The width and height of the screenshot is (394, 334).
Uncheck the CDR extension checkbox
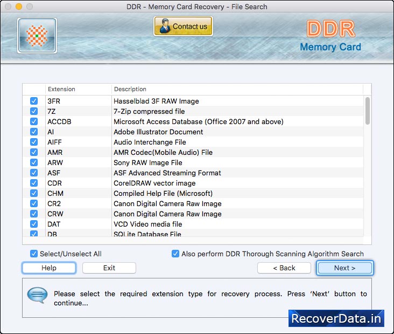pos(34,183)
